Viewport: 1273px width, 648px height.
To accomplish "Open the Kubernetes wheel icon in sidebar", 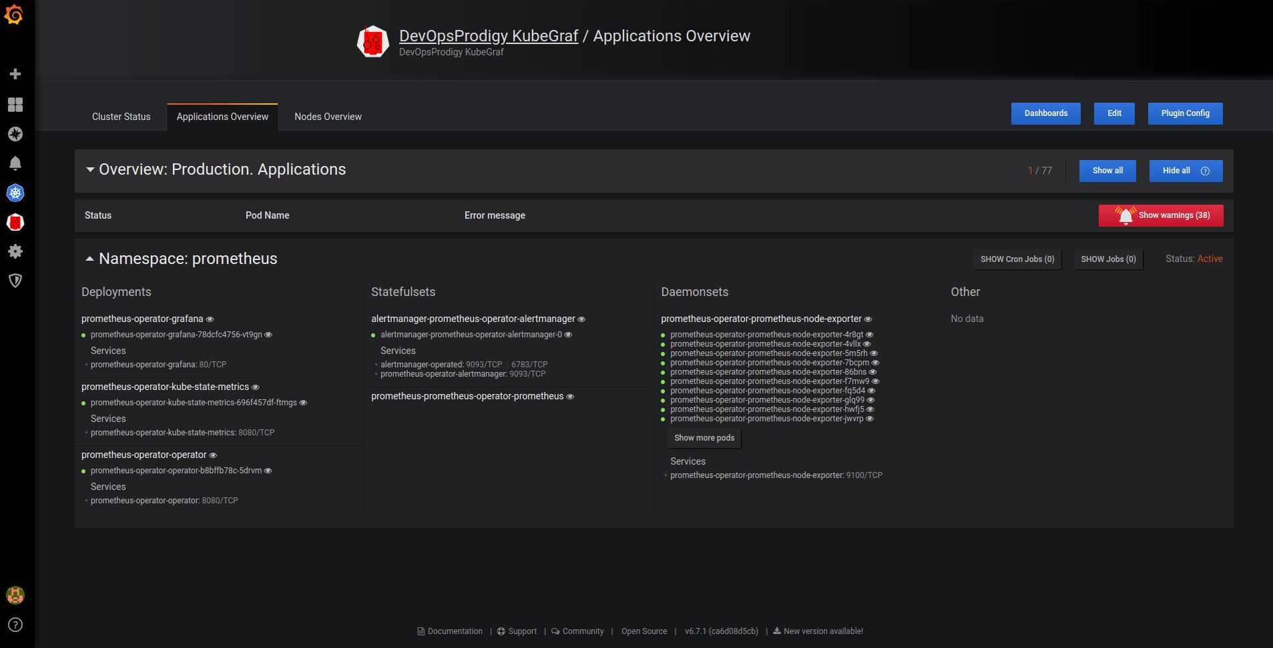I will pyautogui.click(x=15, y=193).
